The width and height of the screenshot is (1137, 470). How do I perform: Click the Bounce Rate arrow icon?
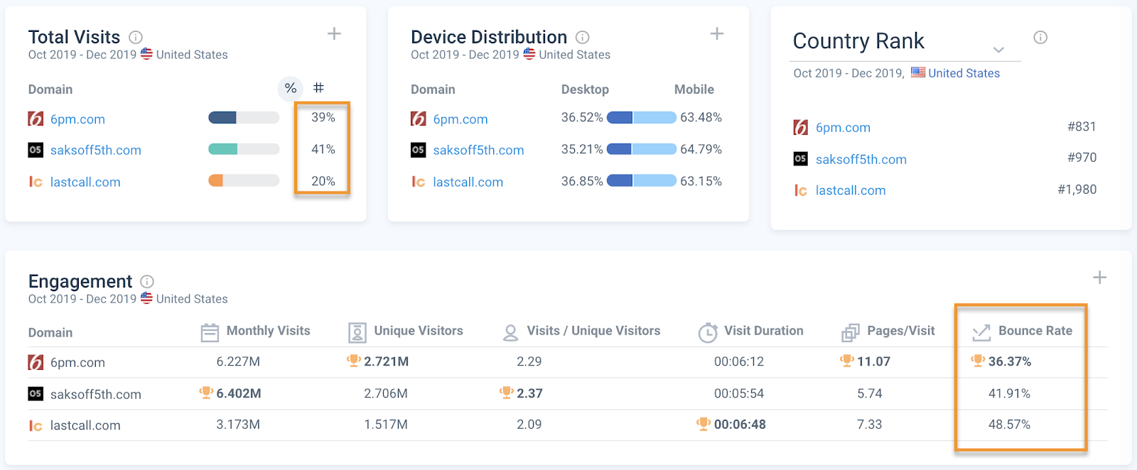(981, 332)
